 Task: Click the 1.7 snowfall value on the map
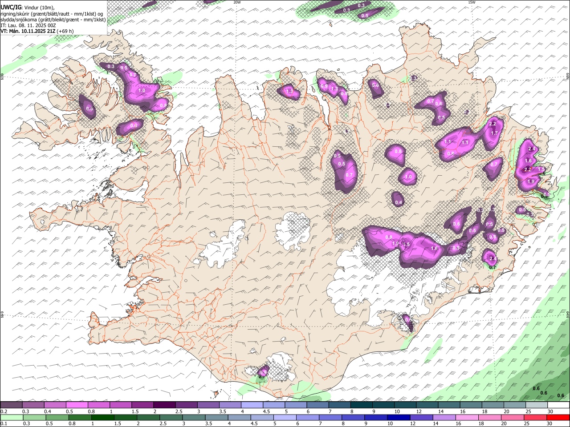click(494, 133)
